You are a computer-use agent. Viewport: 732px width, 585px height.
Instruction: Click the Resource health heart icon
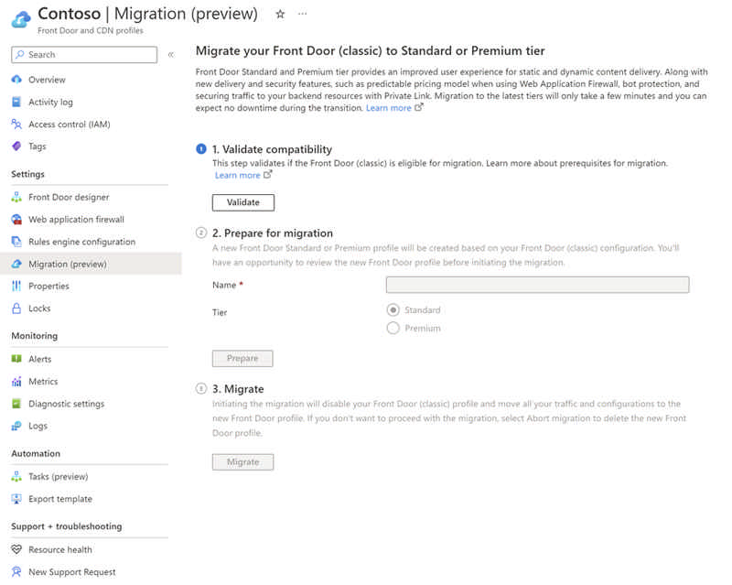coord(16,549)
